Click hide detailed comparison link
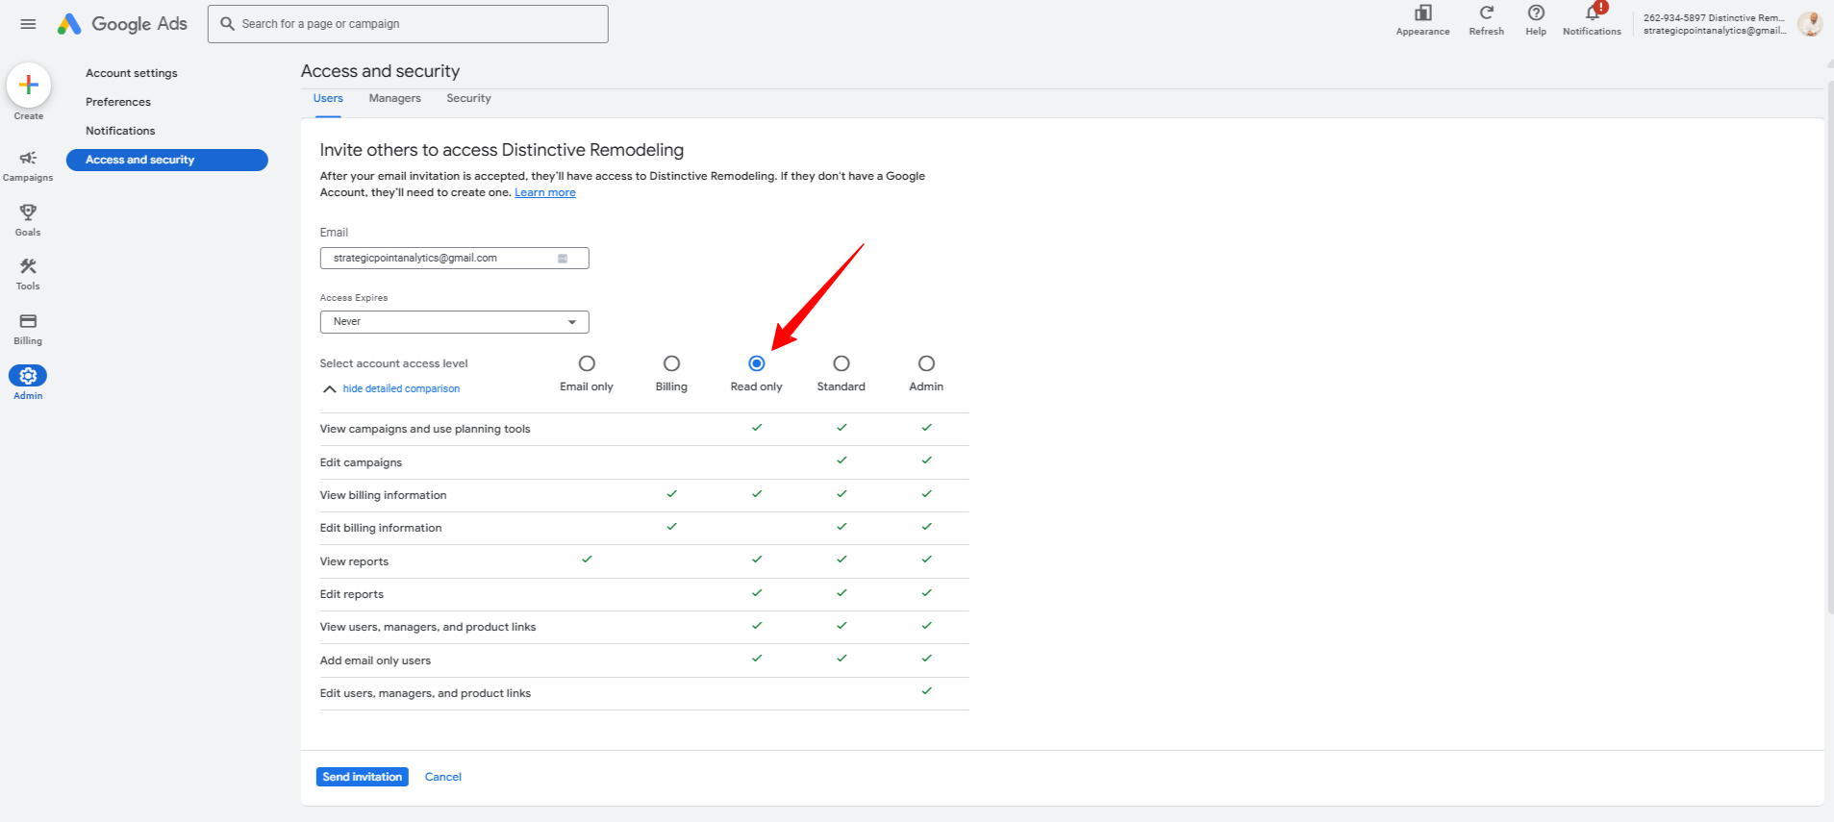1834x822 pixels. tap(401, 389)
